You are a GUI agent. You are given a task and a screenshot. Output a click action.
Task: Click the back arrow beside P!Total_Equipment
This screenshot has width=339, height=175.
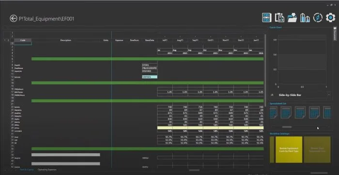(13, 18)
